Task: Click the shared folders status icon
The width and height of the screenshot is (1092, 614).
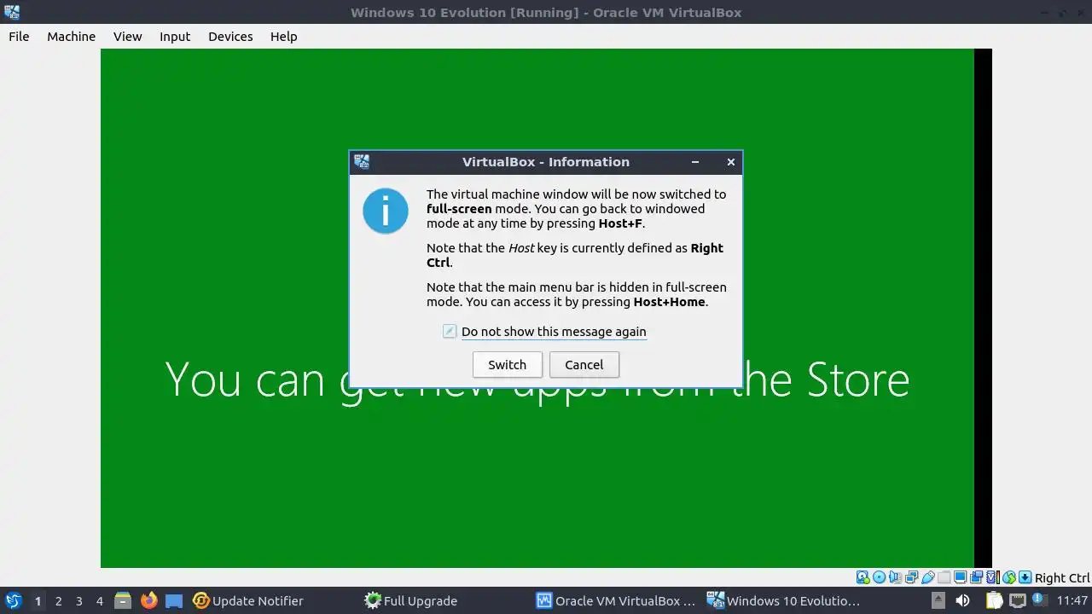Action: pyautogui.click(x=944, y=577)
